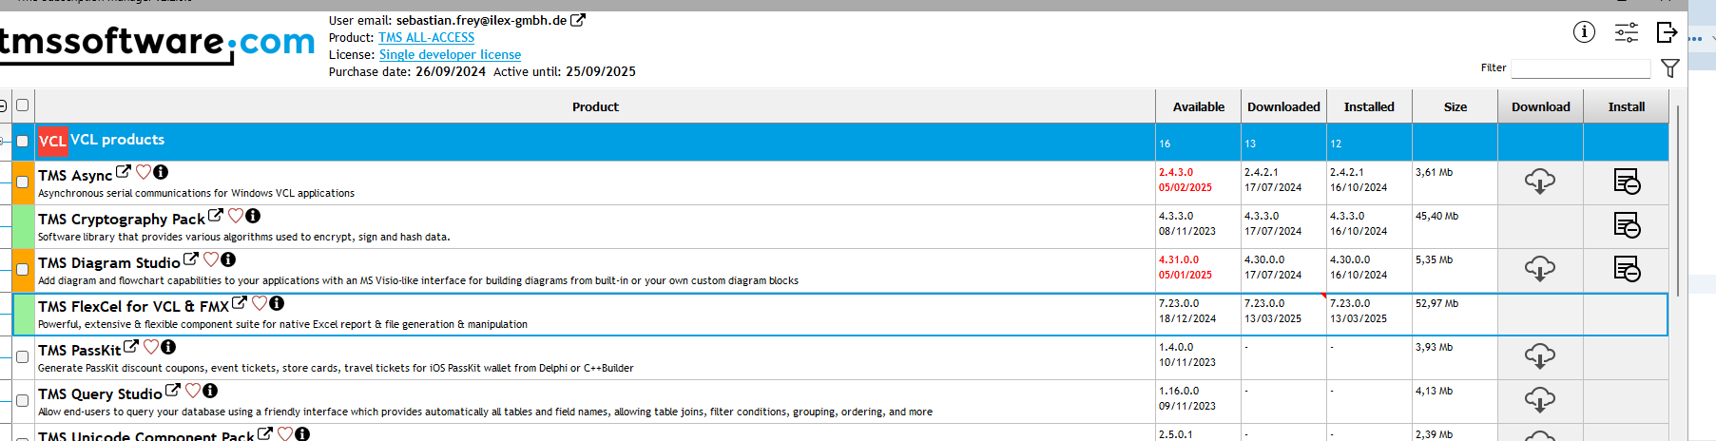Uninstall TMS Diagram Studio icon

(1627, 268)
